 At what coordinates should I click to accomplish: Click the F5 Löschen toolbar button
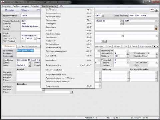tap(10, 10)
